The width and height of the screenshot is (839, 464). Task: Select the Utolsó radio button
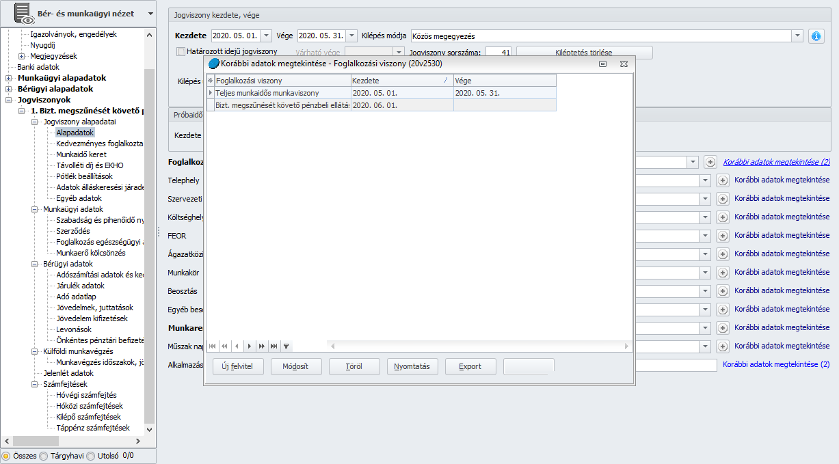90,456
